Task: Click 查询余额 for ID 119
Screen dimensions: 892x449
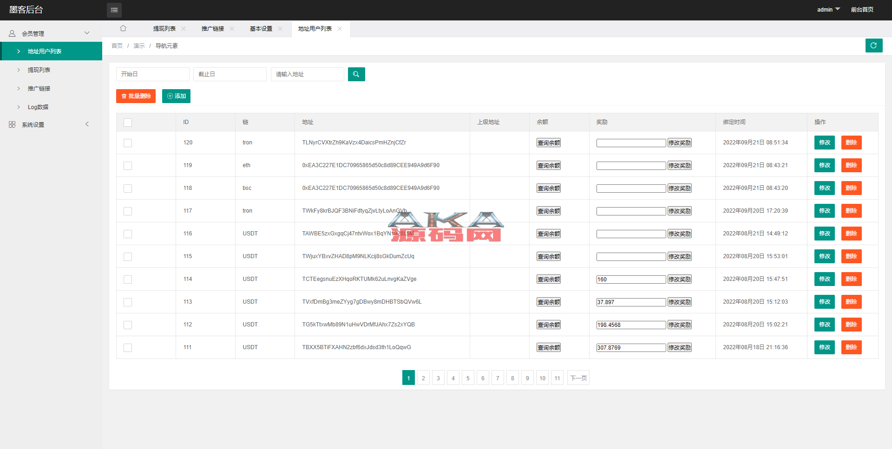Action: pos(549,166)
